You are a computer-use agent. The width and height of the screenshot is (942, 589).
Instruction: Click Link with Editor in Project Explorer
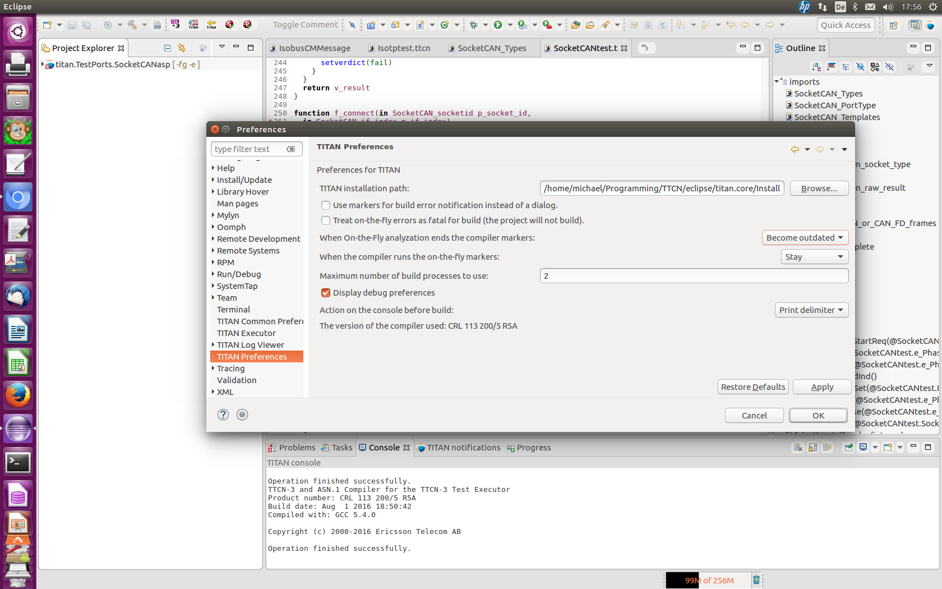click(182, 48)
